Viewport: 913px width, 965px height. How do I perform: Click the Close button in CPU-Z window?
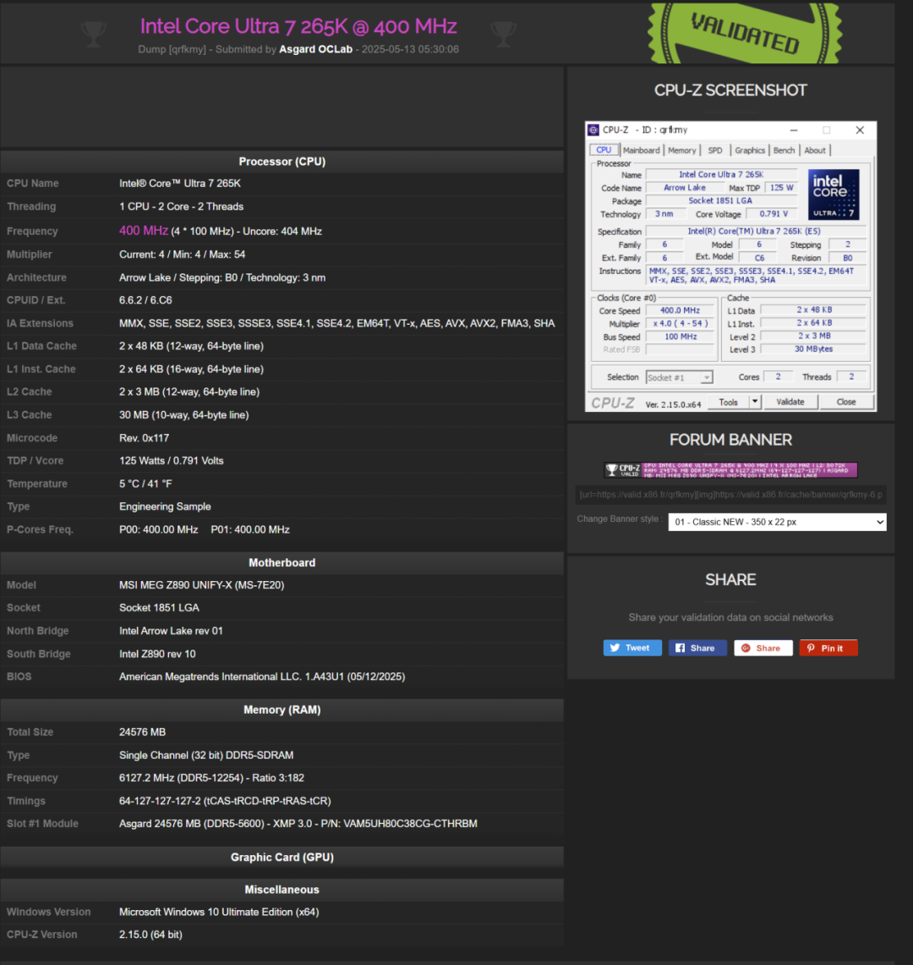tap(846, 402)
